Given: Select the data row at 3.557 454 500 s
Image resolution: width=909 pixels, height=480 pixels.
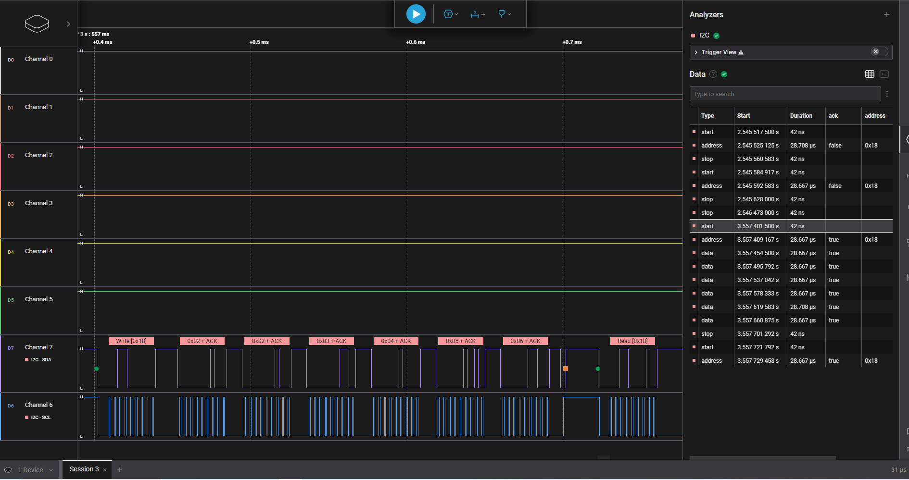Looking at the screenshot, I should (791, 253).
